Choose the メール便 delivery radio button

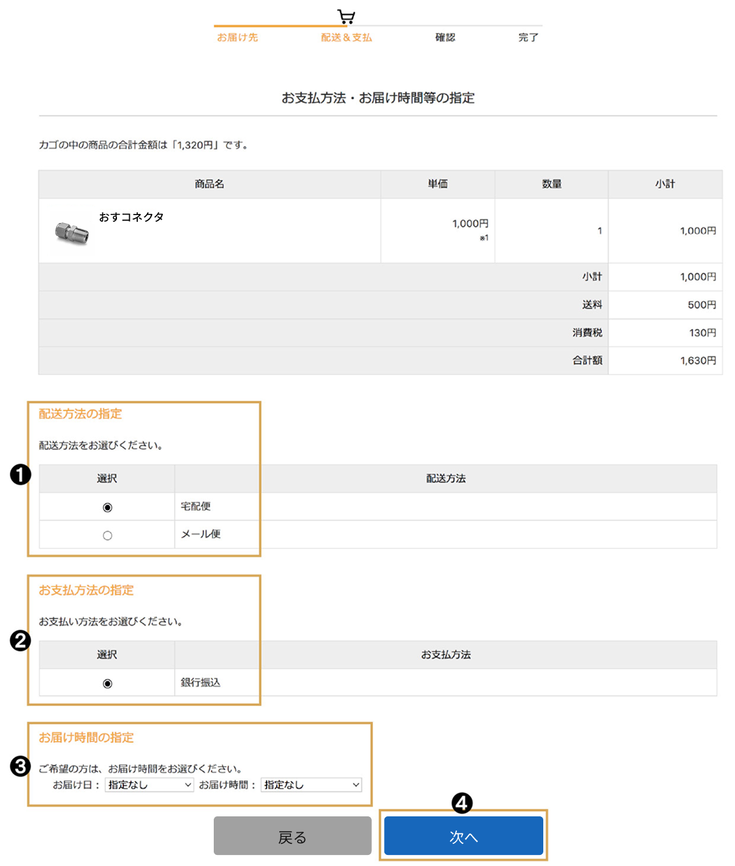[x=107, y=536]
